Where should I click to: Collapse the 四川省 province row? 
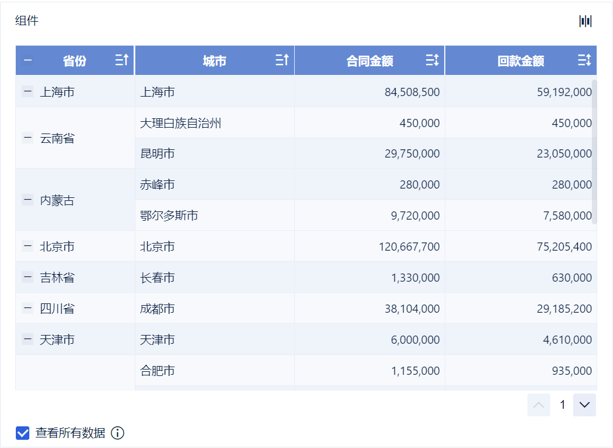click(x=28, y=308)
